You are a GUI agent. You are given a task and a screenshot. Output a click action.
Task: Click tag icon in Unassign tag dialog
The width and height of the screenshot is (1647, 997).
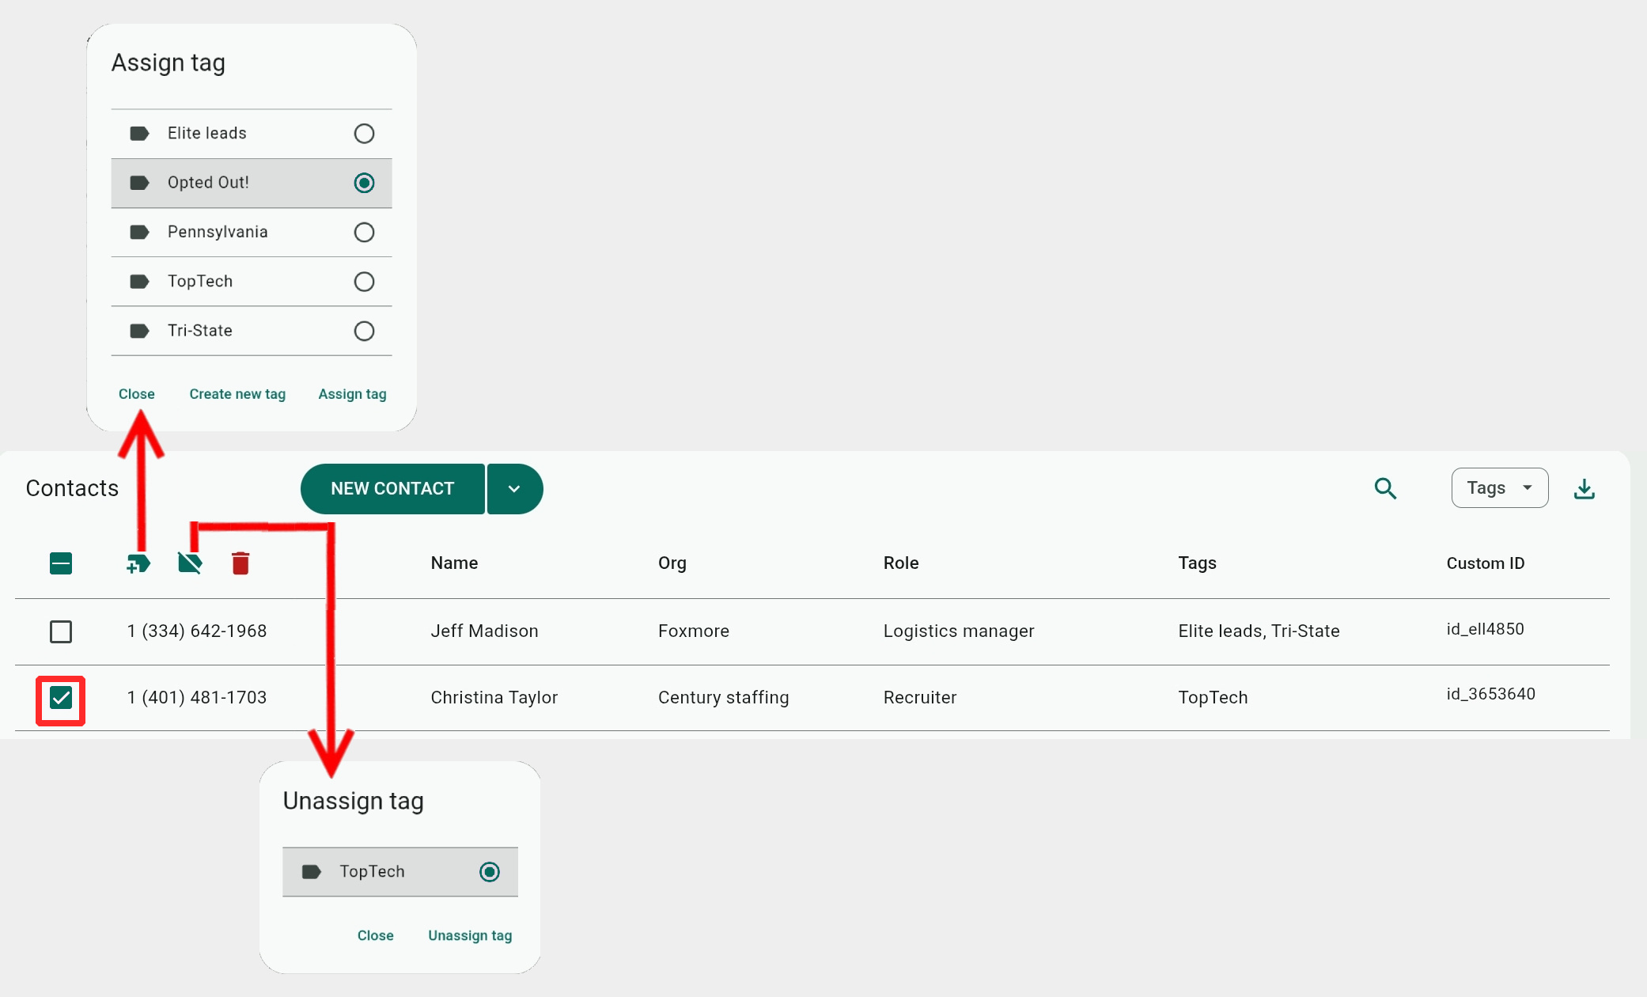pos(312,872)
